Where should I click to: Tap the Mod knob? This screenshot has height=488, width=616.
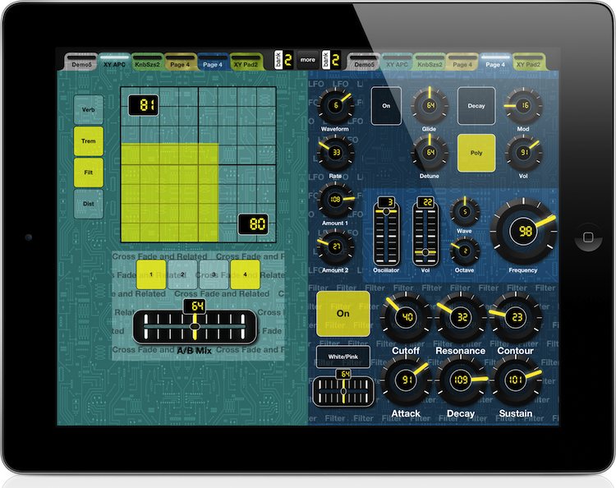524,106
